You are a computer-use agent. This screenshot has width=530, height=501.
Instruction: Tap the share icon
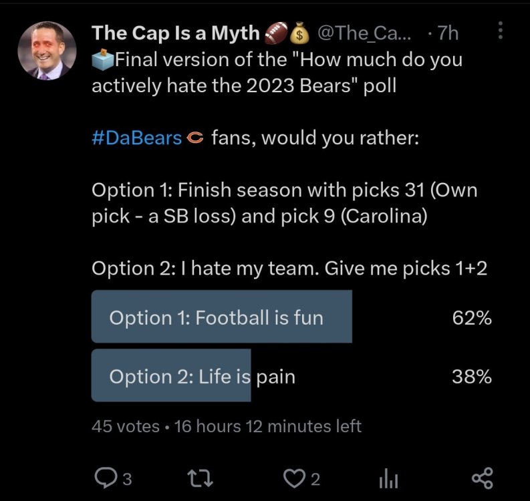click(x=482, y=478)
